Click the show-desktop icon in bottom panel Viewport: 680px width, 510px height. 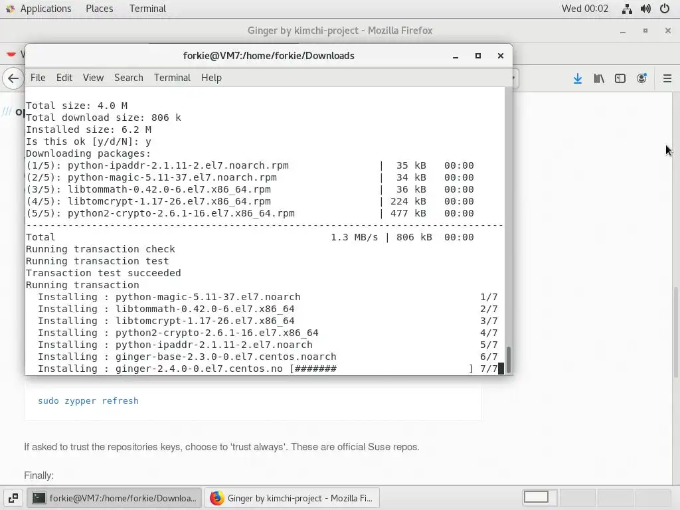tap(13, 498)
